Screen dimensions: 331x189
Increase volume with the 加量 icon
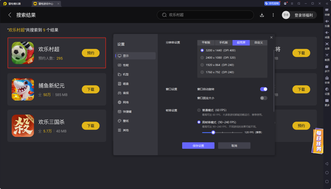click(327, 23)
